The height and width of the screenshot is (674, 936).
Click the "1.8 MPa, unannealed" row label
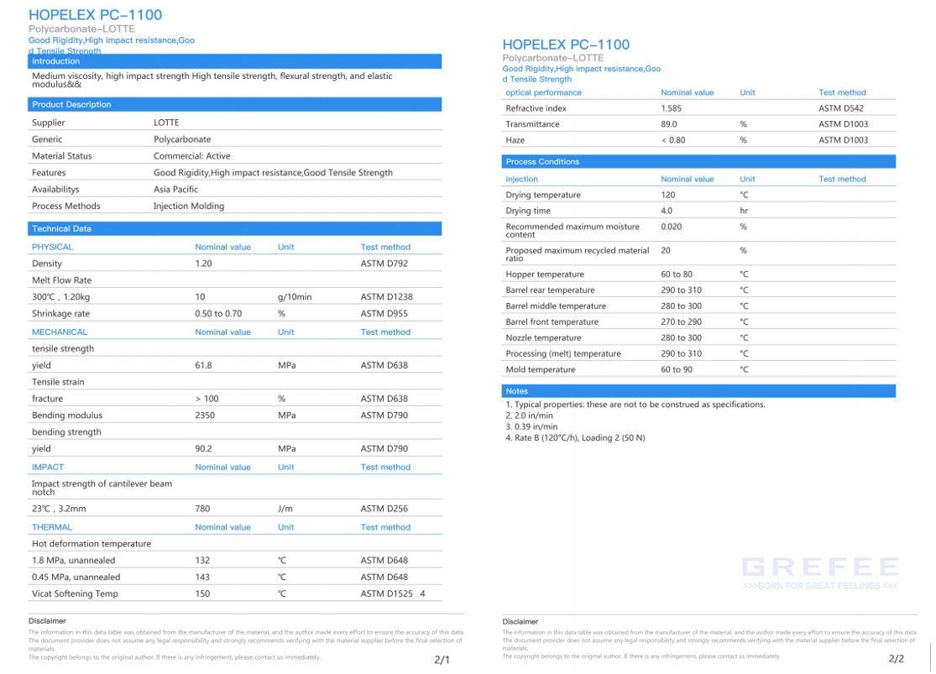(x=73, y=561)
